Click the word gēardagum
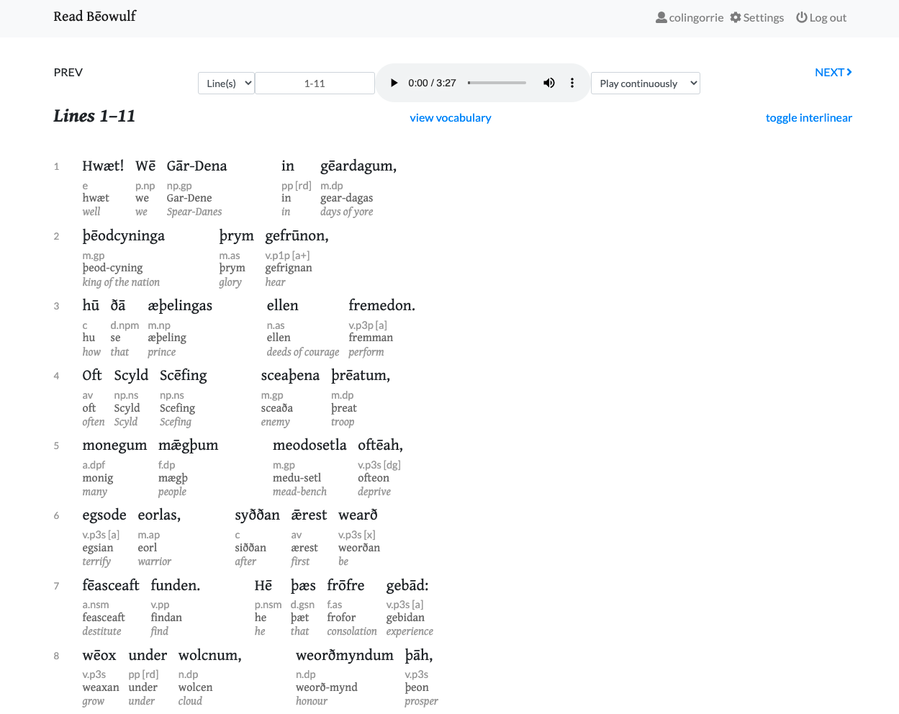The image size is (899, 714). point(358,166)
